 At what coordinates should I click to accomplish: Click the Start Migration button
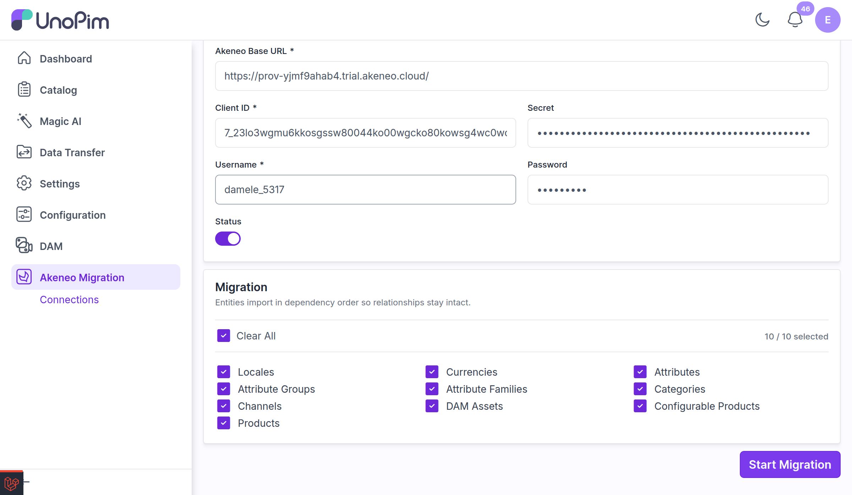pos(790,464)
